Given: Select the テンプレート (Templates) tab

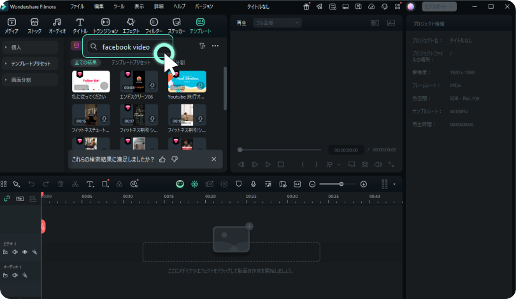Looking at the screenshot, I should click(x=200, y=25).
